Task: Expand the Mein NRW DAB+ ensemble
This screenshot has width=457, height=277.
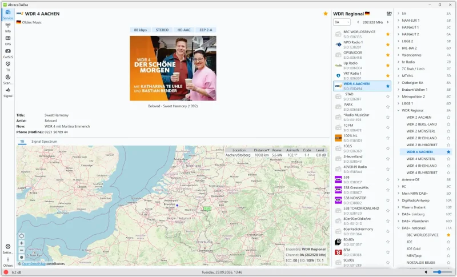Action: (398, 194)
